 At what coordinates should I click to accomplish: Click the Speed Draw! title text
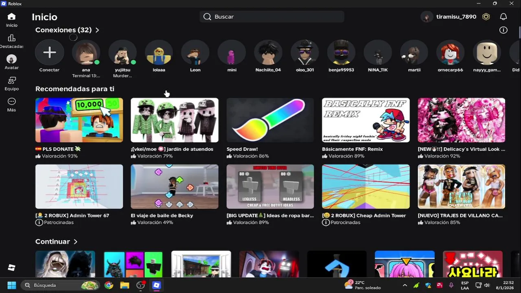[x=242, y=149]
